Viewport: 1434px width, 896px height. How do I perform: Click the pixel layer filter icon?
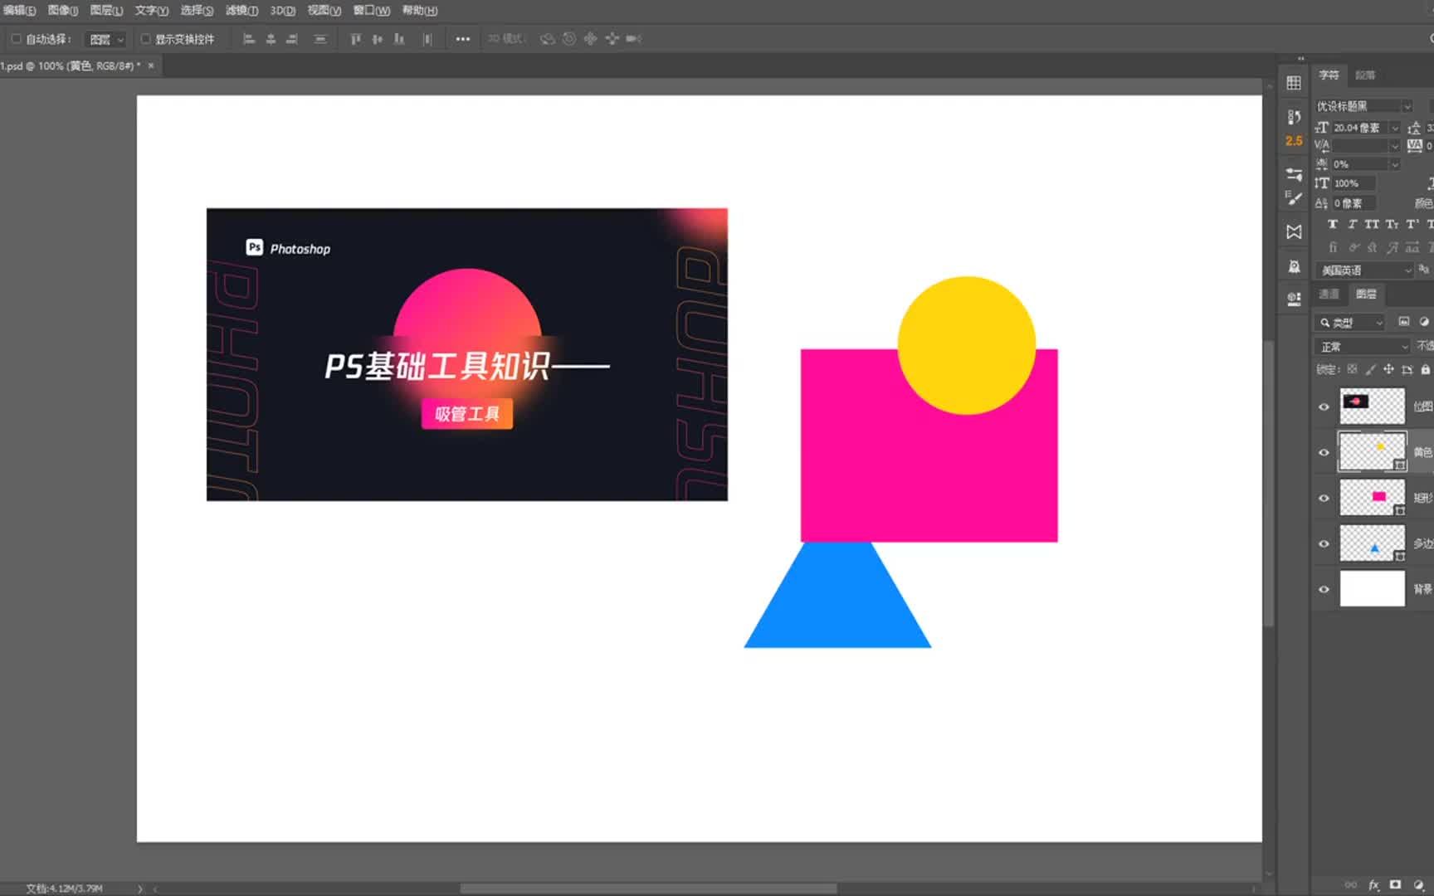click(x=1403, y=322)
